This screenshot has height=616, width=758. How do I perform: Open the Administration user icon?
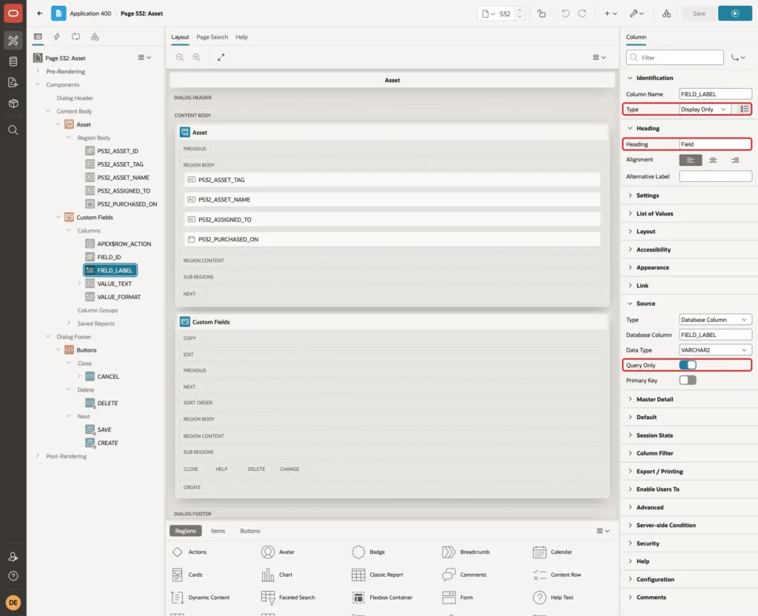[13, 557]
